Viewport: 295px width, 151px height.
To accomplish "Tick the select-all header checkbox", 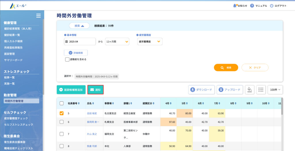I will [62, 103].
